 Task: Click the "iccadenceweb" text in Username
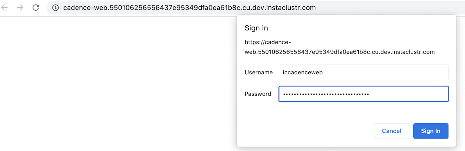[303, 72]
